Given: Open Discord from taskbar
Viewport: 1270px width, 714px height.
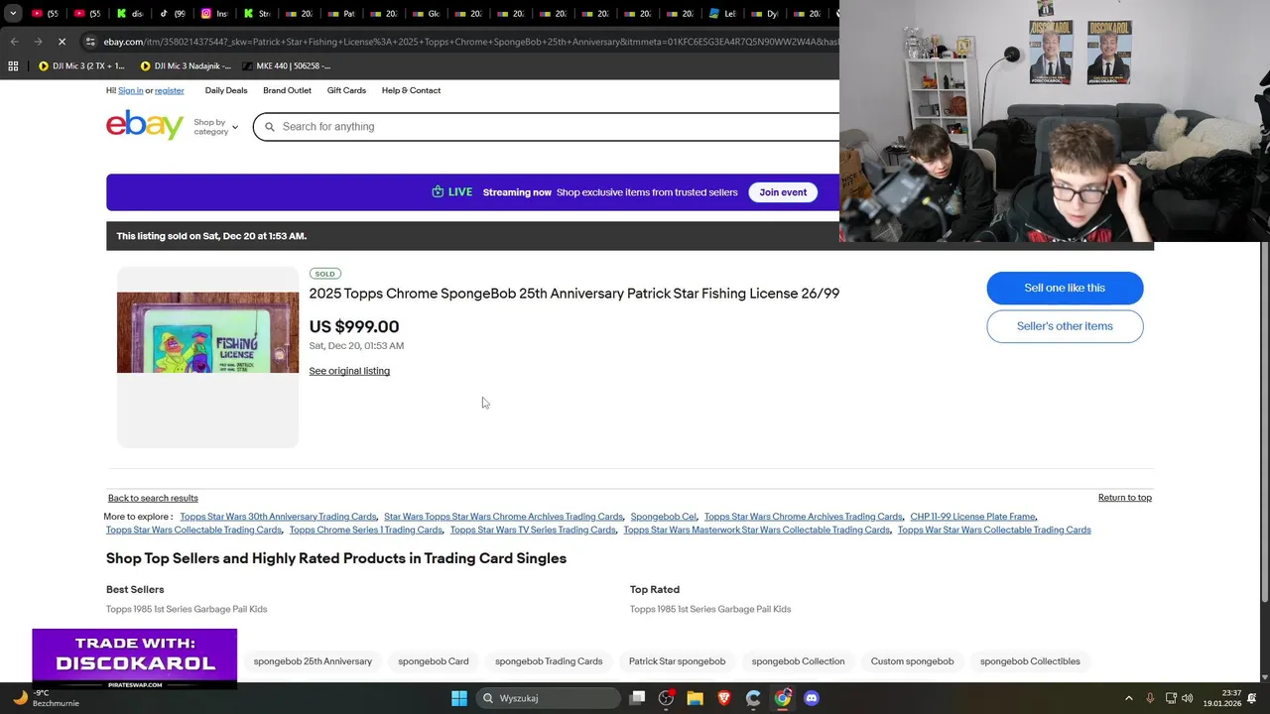Looking at the screenshot, I should pos(812,698).
